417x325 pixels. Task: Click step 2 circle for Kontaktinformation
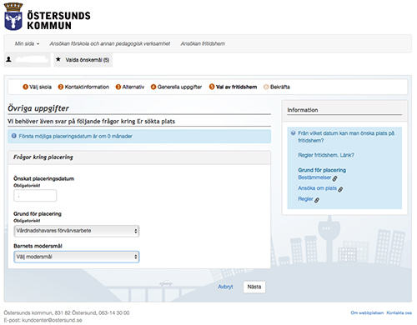coord(61,87)
